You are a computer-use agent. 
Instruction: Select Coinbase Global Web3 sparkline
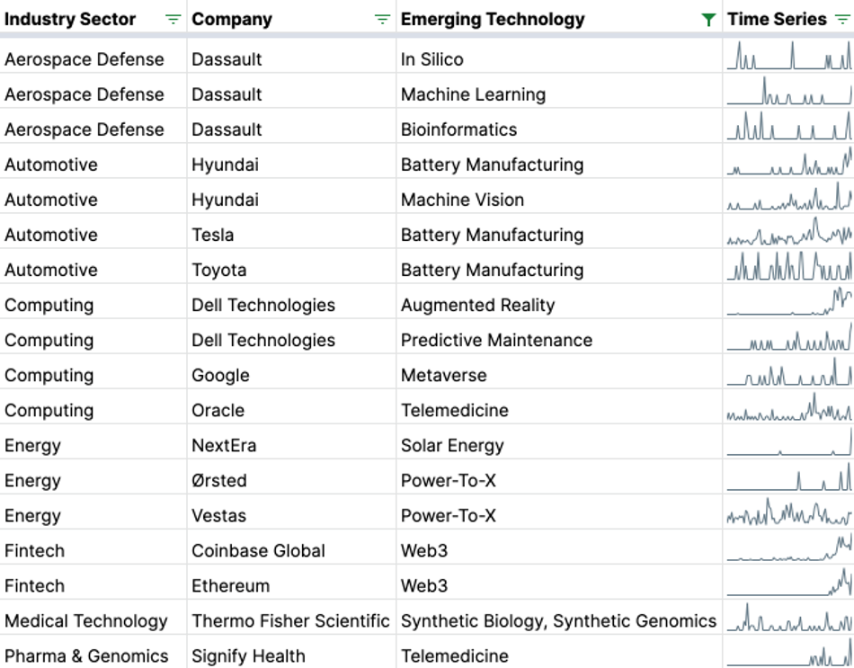[x=789, y=547]
